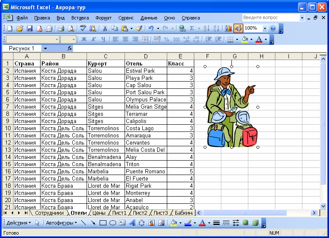The image size is (329, 238).
Task: Open the Действия drawing menu
Action: point(19,223)
